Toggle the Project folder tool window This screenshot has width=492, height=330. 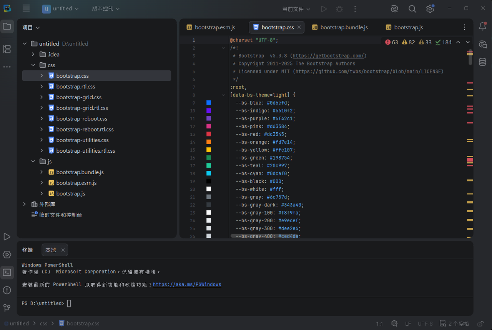(7, 27)
